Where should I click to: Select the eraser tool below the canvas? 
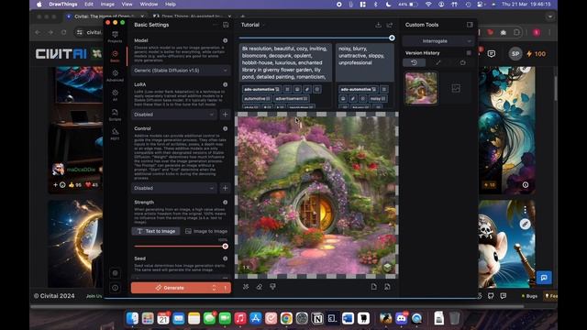click(259, 287)
